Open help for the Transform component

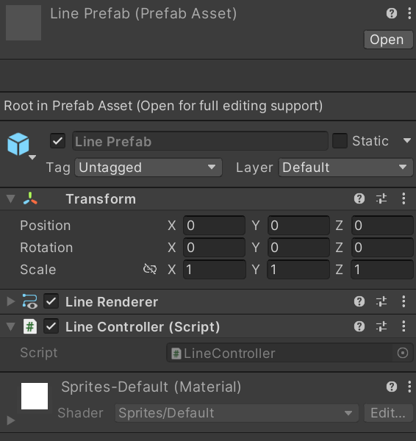(359, 199)
